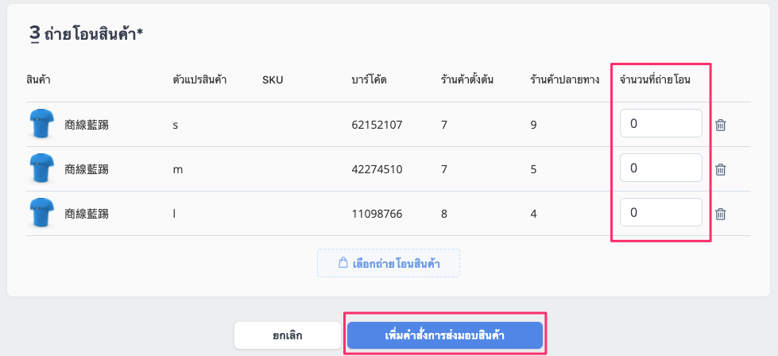This screenshot has height=356, width=778.
Task: Click product name 商線藍踢 in size s row
Action: click(87, 125)
